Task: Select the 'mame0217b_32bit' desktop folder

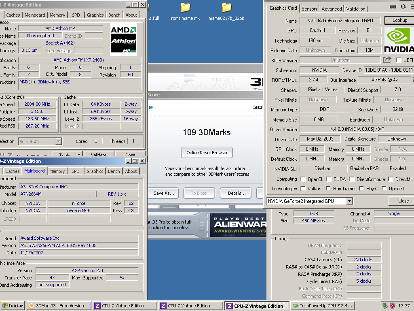Action: click(226, 12)
